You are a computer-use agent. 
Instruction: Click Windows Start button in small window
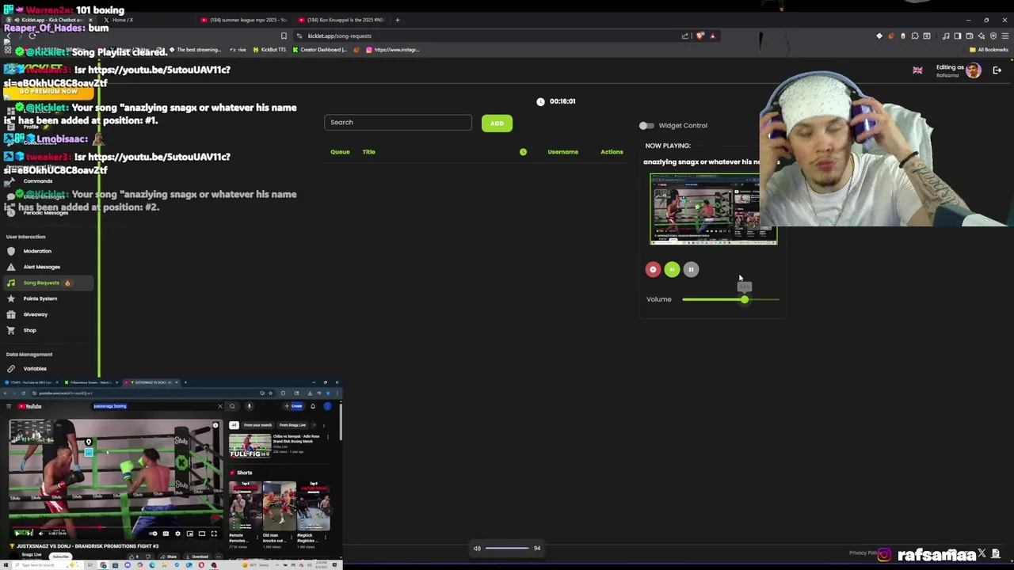[x=6, y=565]
